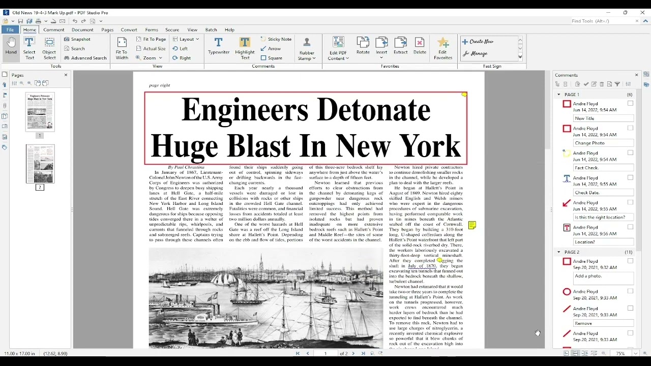The image size is (651, 366).
Task: Click the page number input field
Action: (x=325, y=353)
